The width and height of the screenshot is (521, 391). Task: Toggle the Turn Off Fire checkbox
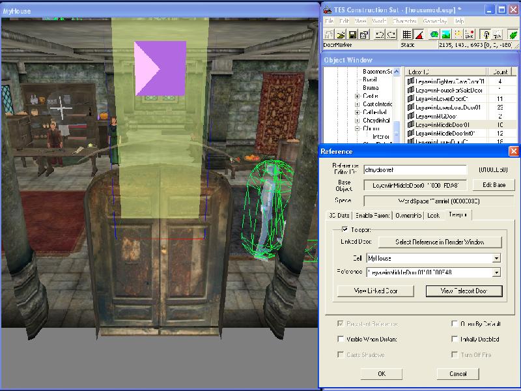coord(455,355)
